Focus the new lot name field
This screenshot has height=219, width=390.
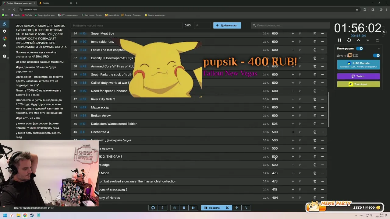tap(126, 26)
